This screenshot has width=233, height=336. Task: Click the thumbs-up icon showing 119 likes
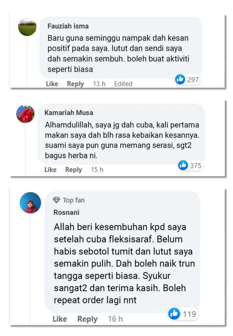(174, 314)
